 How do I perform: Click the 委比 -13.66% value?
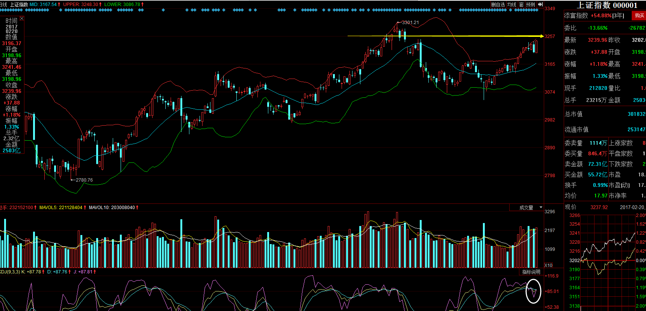[x=598, y=28]
